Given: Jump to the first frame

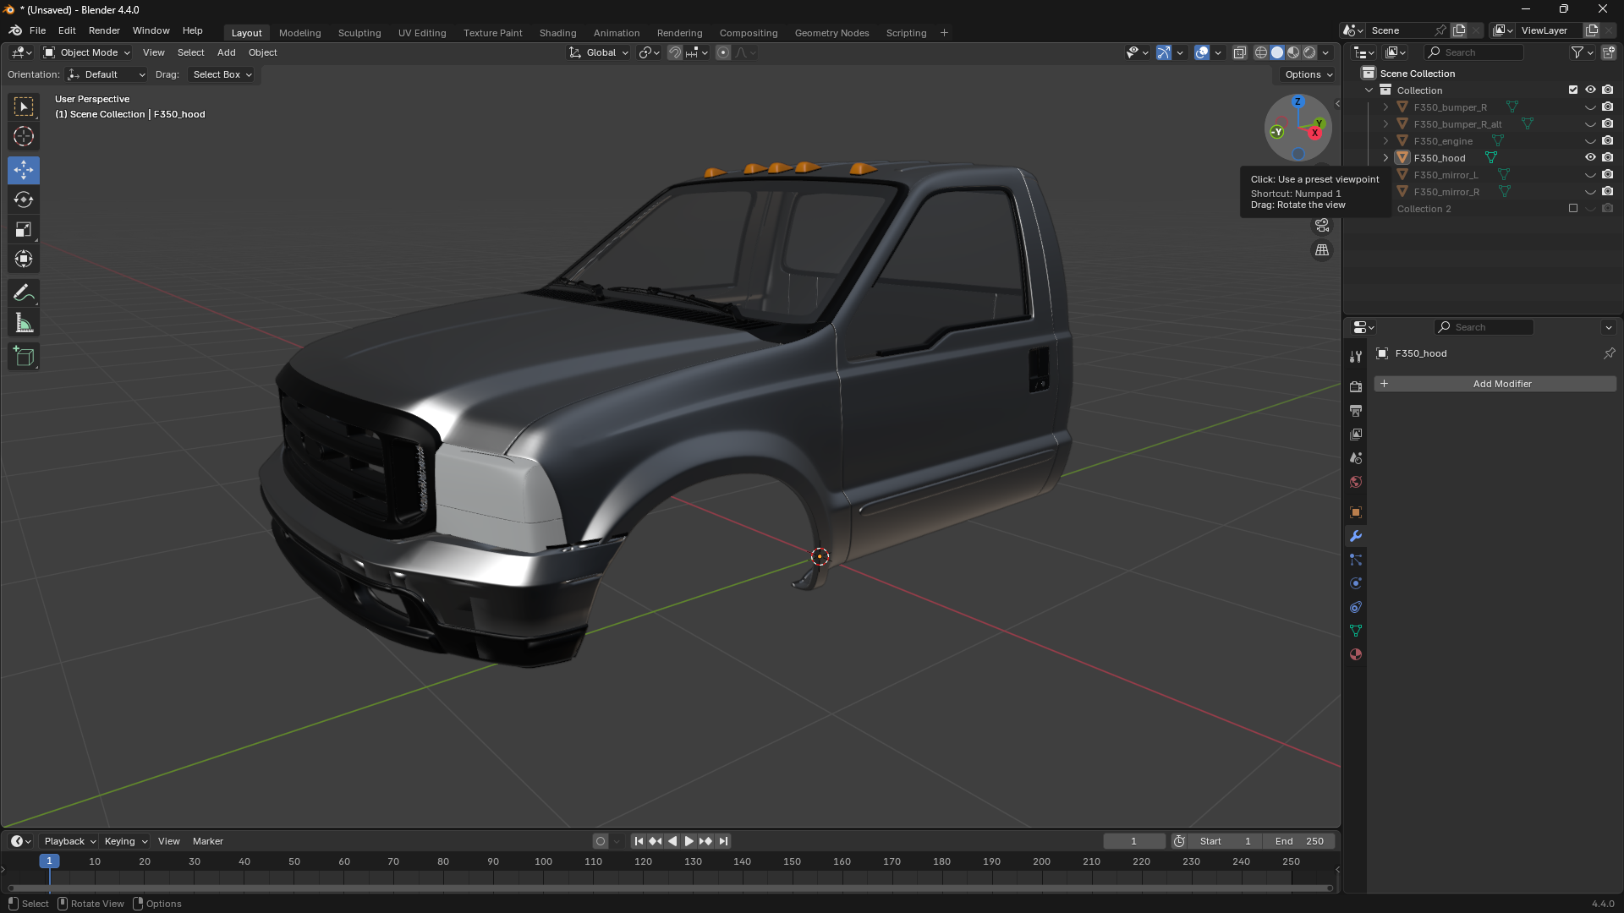Looking at the screenshot, I should click(639, 841).
